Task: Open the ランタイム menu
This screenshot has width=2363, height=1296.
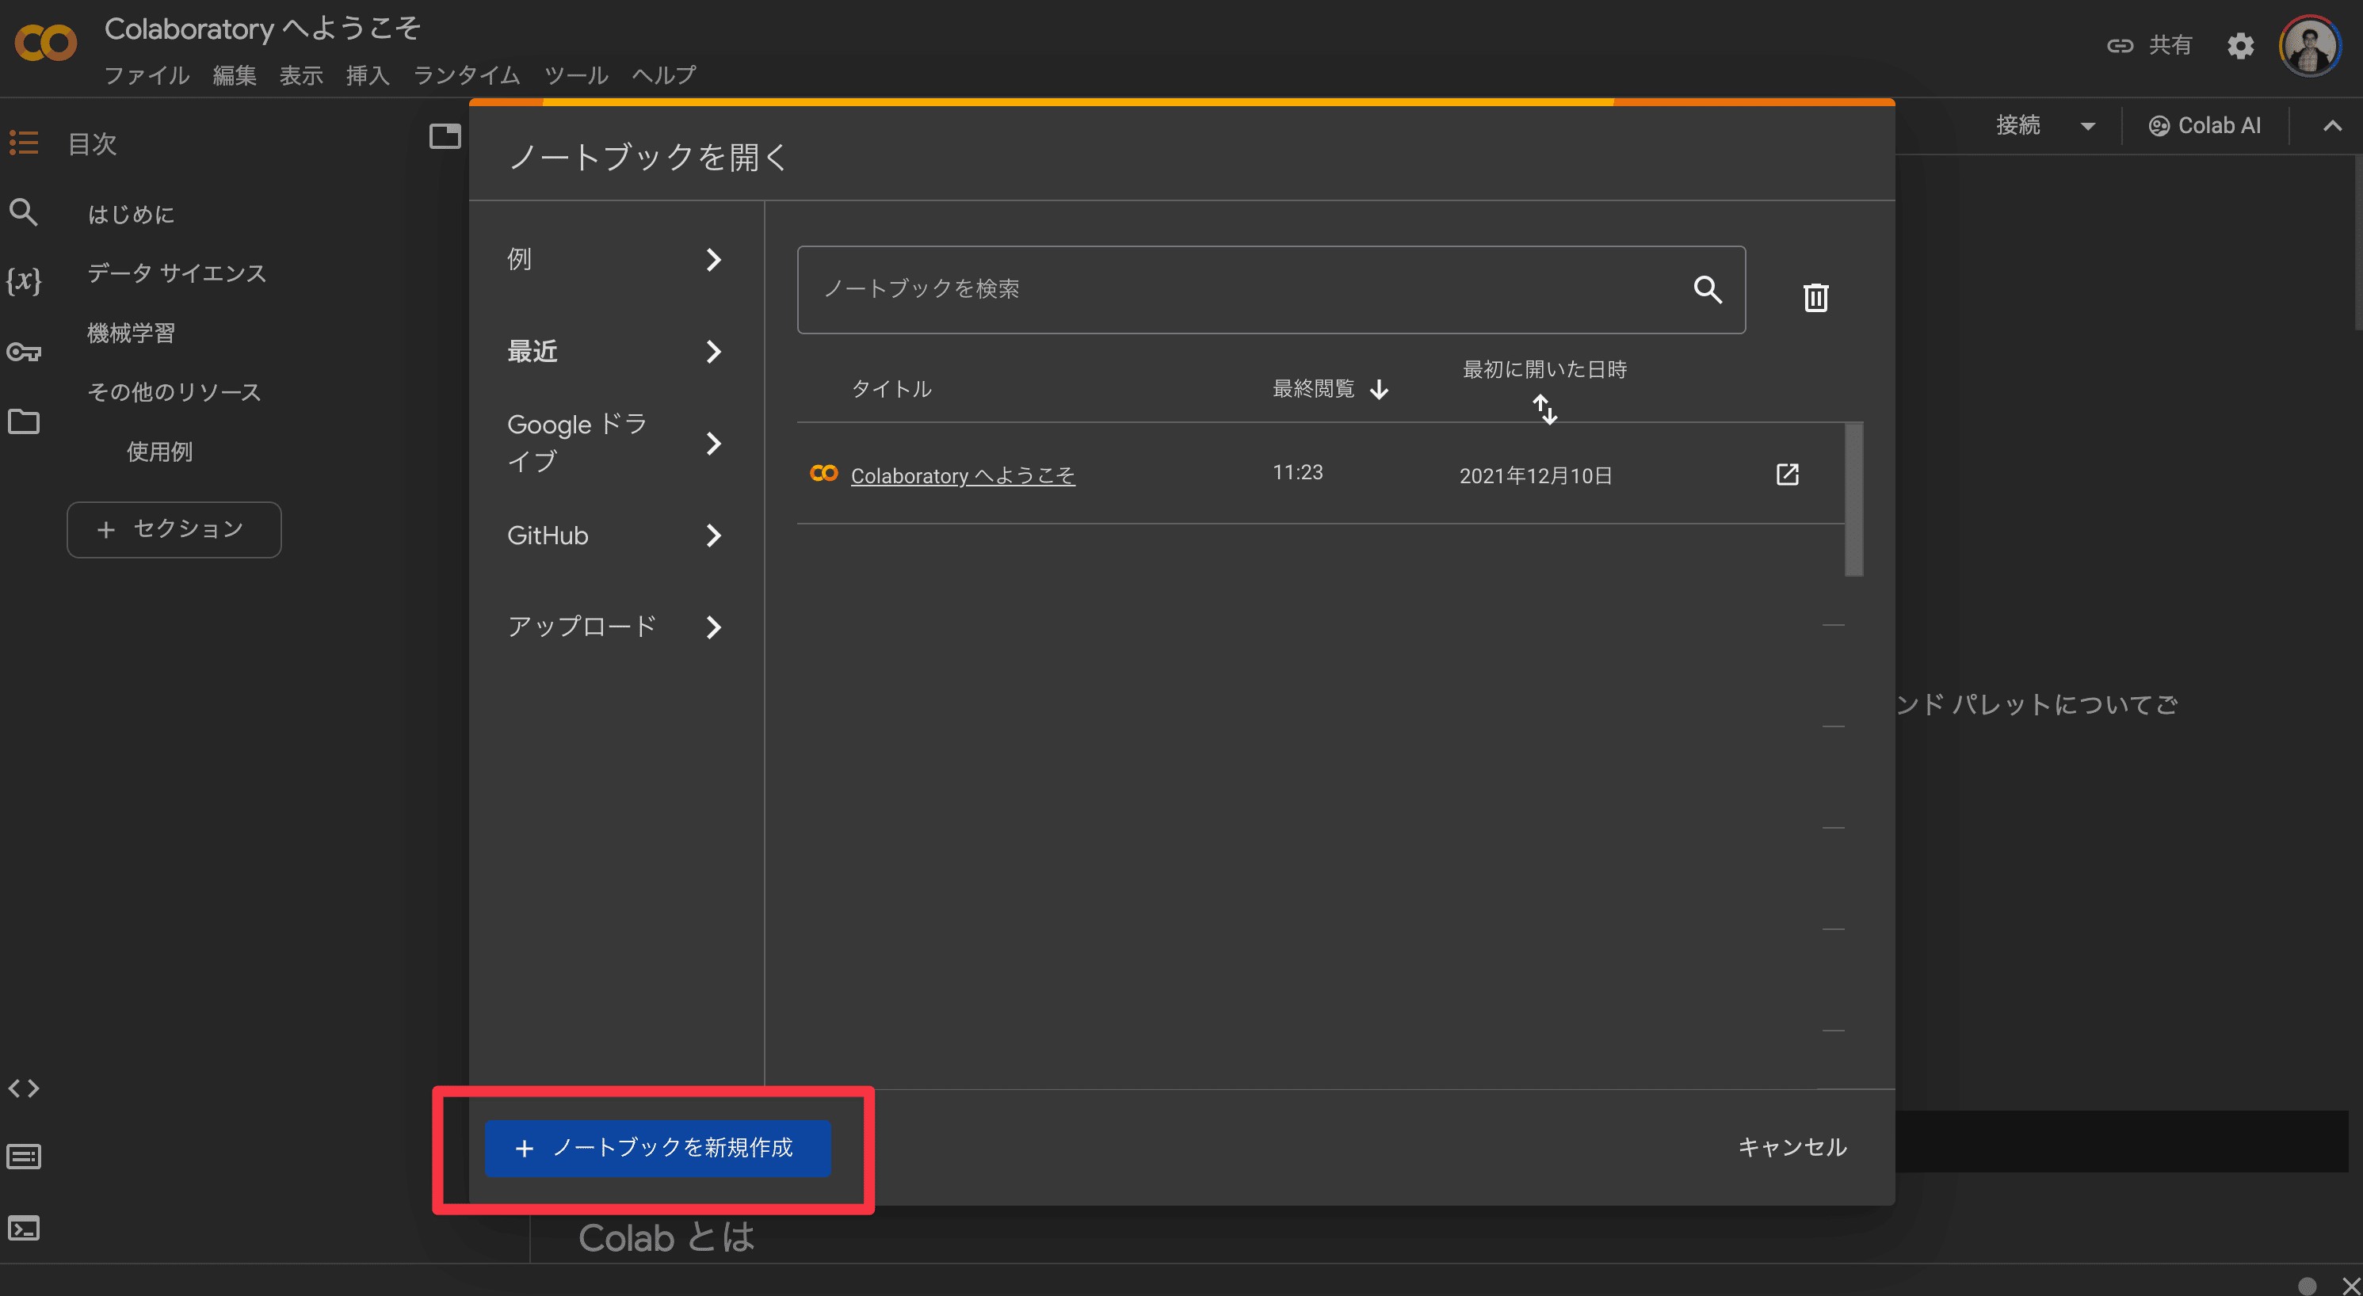Action: 466,75
